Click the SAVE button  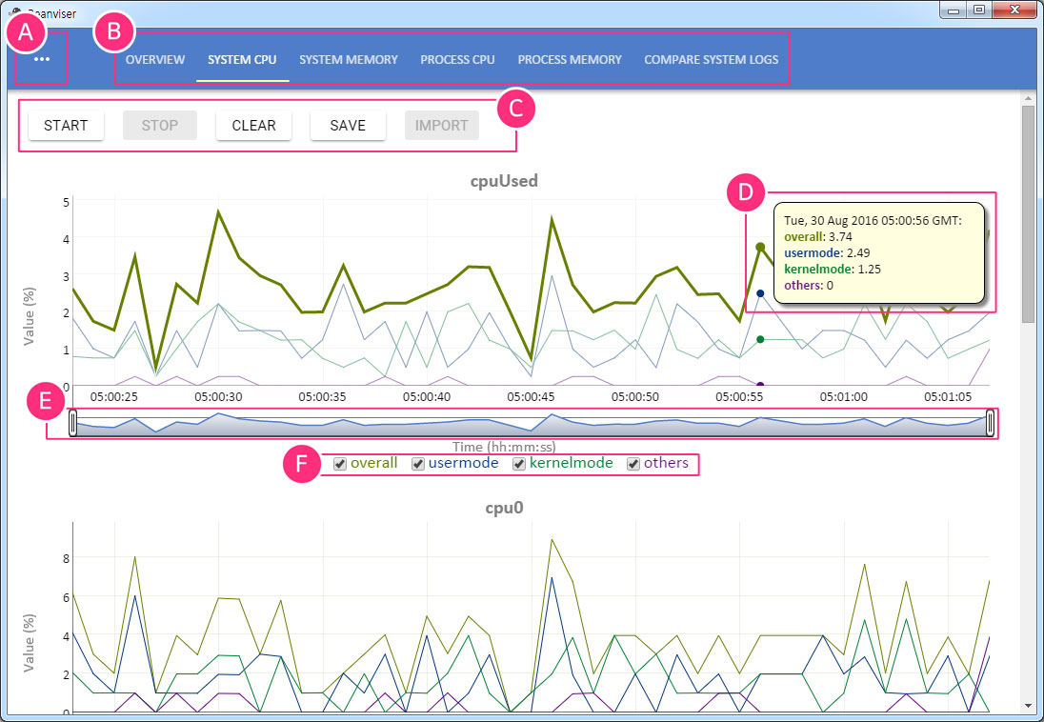click(348, 125)
